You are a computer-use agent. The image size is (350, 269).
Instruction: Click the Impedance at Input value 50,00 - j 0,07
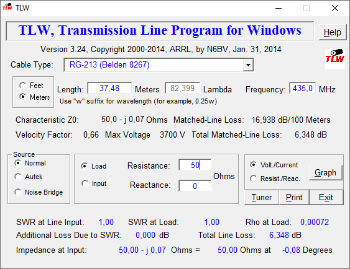tap(142, 250)
